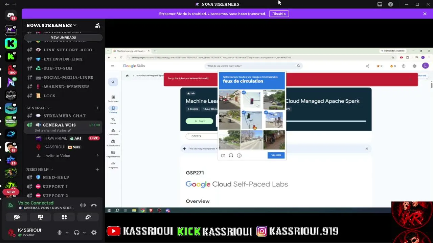Screen dimensions: 433x243
Task: Click the Windows Start button in shared screen
Action: (109, 211)
